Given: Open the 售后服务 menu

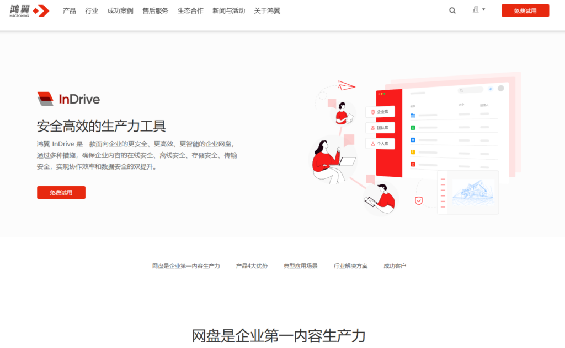Looking at the screenshot, I should click(x=155, y=11).
